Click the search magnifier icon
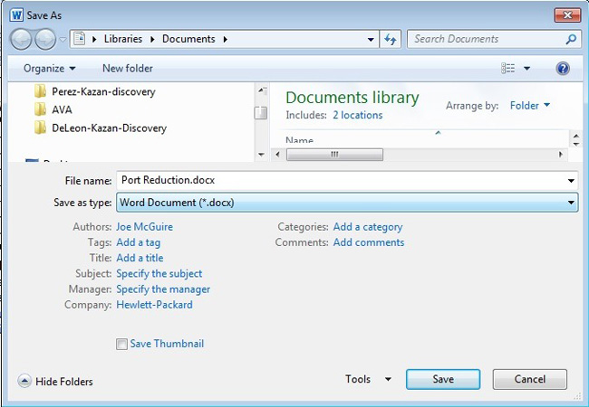Image resolution: width=589 pixels, height=407 pixels. point(571,40)
